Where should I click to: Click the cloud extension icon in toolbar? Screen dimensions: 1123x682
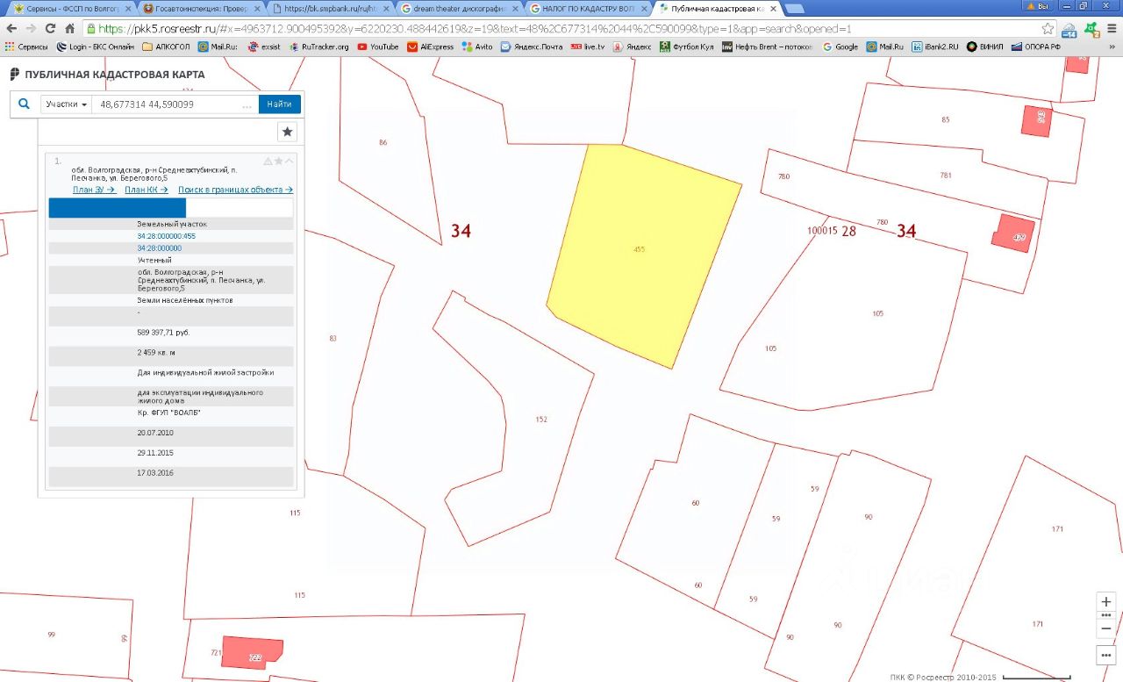(x=1069, y=29)
